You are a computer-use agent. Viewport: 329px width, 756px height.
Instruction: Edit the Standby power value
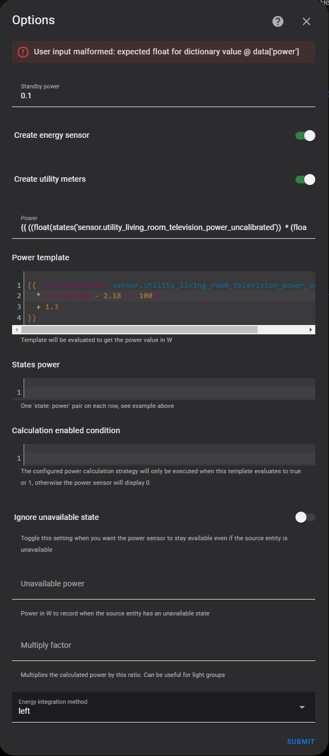(x=163, y=95)
